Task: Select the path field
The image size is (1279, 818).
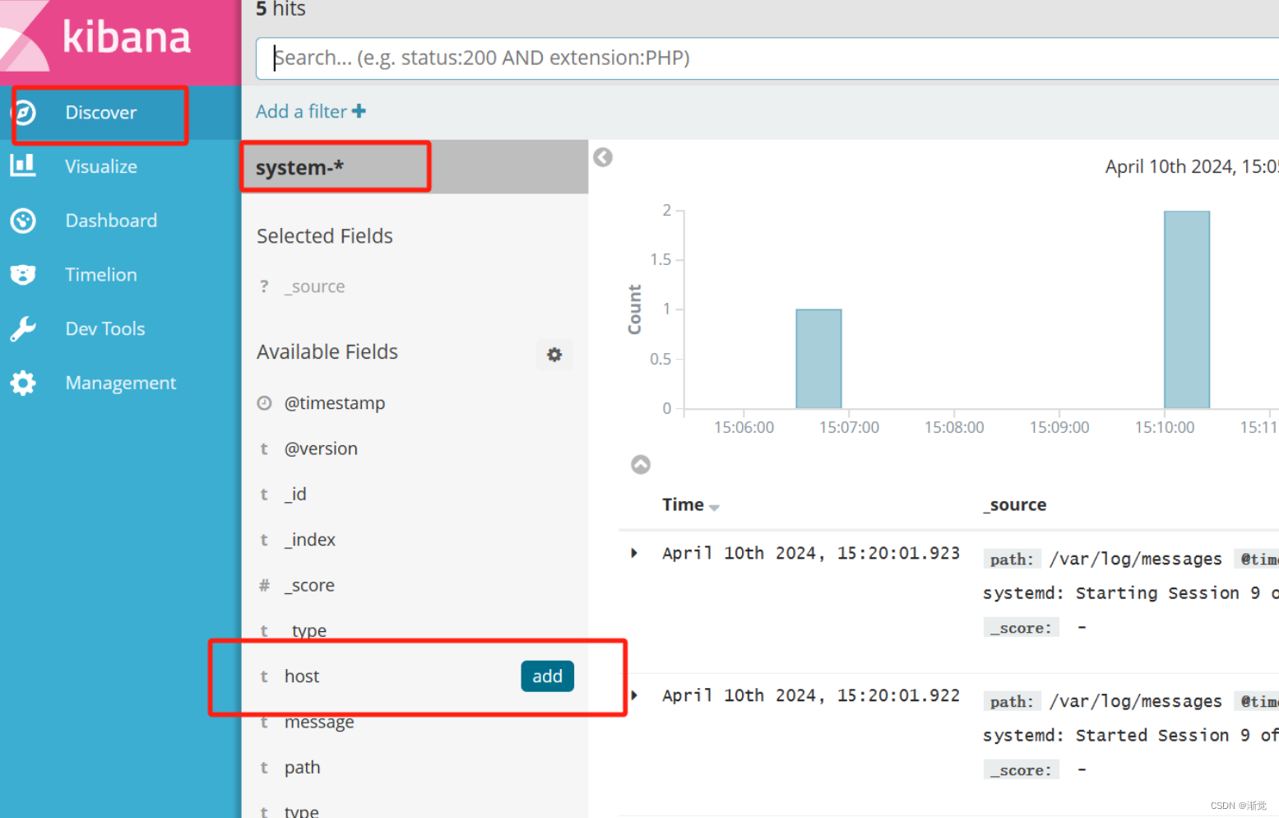Action: (x=302, y=768)
